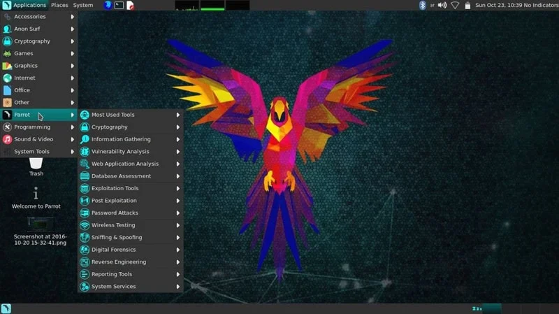This screenshot has height=314, width=559.
Task: Click the Reporting Tools label
Action: [112, 274]
